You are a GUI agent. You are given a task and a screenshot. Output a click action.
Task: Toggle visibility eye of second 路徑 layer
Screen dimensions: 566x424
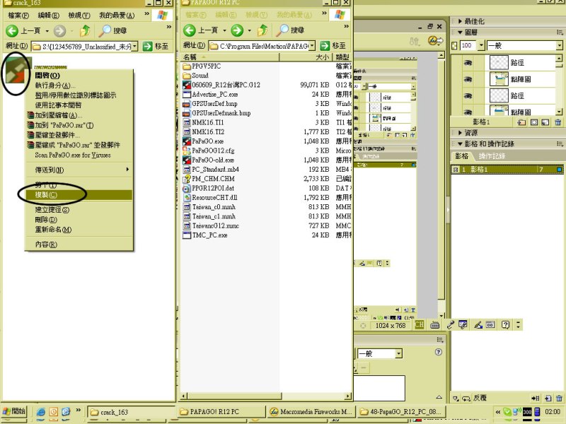click(468, 96)
